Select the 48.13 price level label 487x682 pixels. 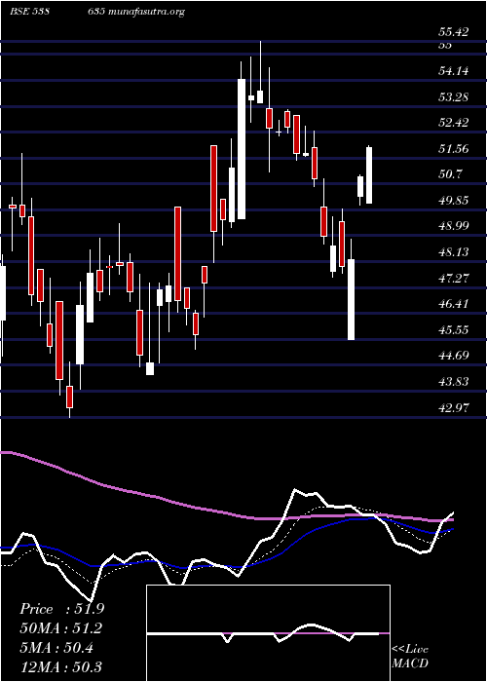454,251
